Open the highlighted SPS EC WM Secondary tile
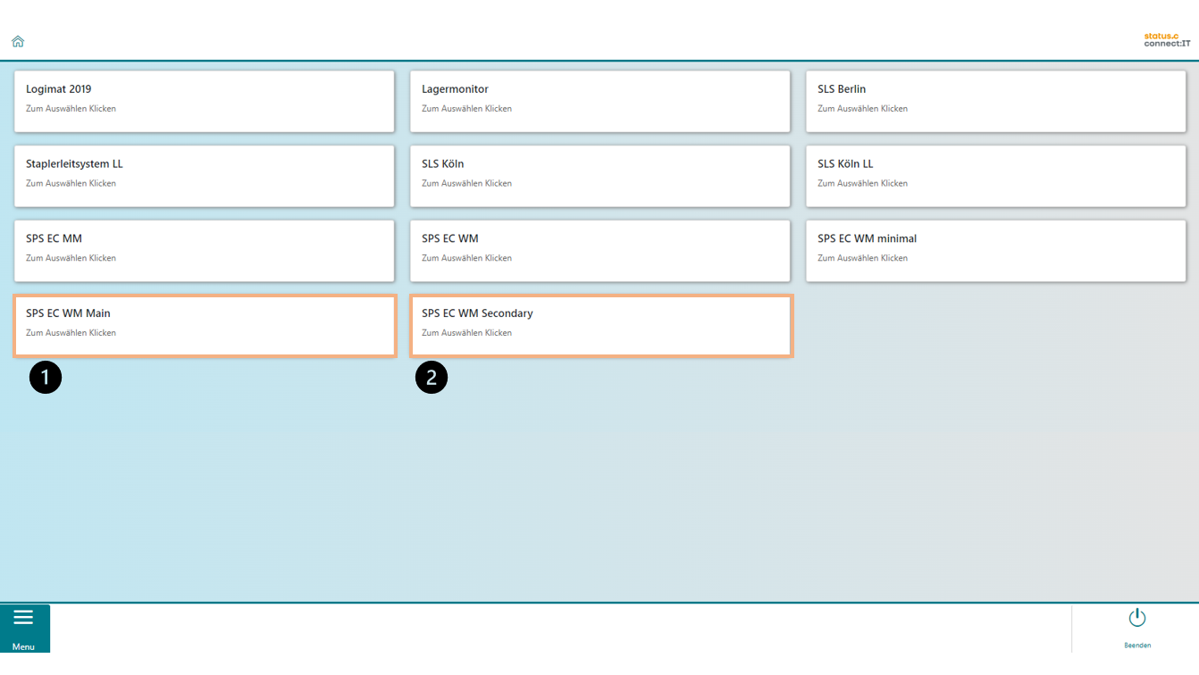 click(x=599, y=326)
